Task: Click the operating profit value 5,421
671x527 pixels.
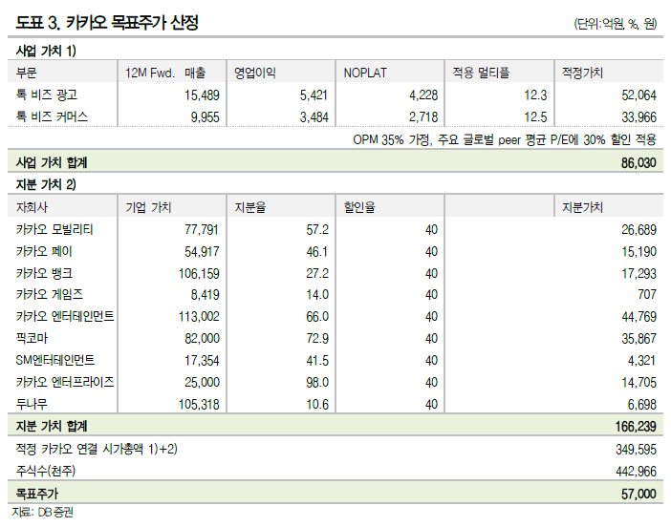Action: coord(314,95)
